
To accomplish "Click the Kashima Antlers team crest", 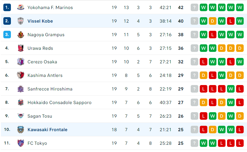I will point(21,75).
